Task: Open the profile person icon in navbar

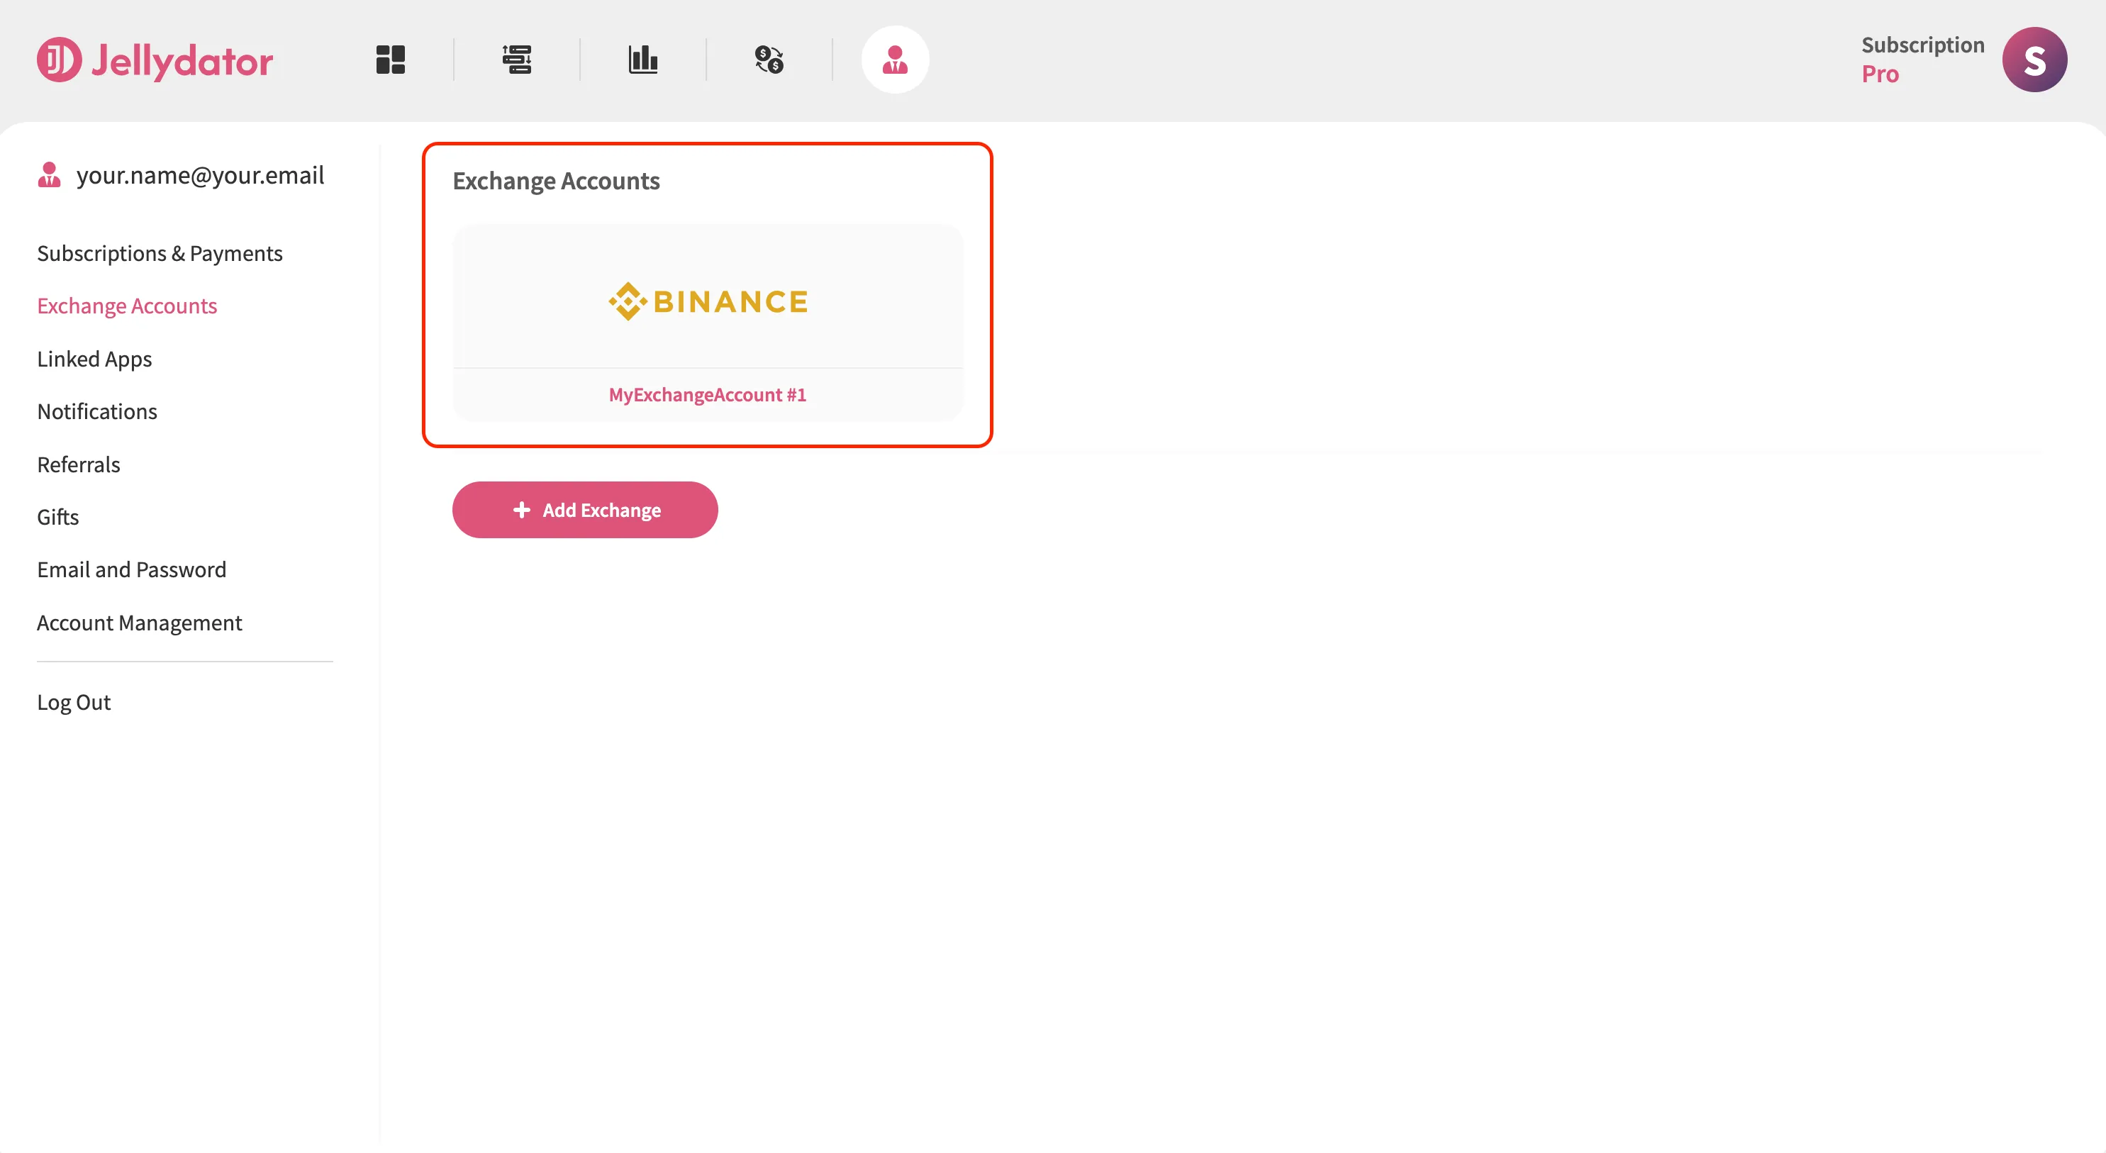Action: (x=895, y=60)
